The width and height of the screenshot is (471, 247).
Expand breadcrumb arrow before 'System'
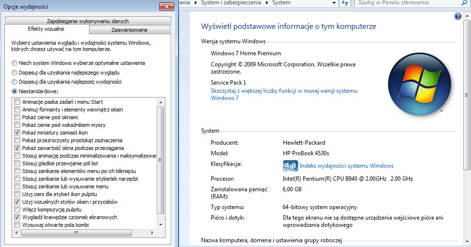pyautogui.click(x=267, y=3)
